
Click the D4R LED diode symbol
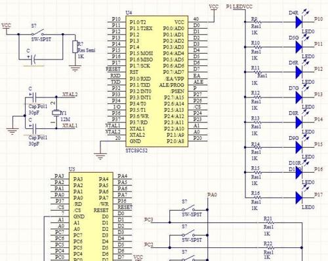coord(299,22)
